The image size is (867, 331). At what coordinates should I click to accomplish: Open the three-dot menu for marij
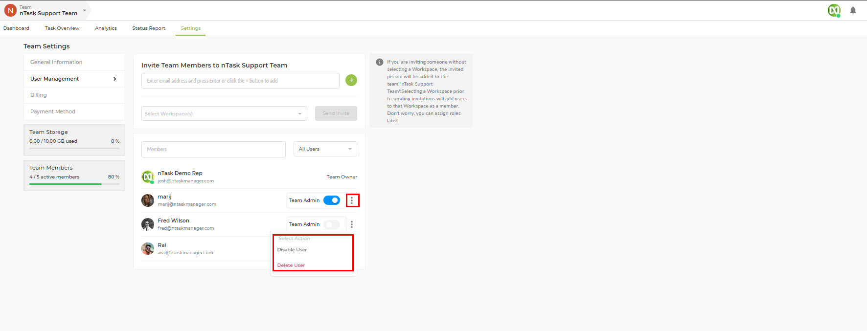click(352, 200)
